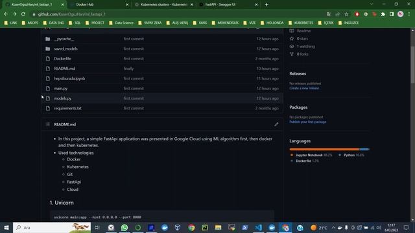Go back in browser history
The height and width of the screenshot is (233, 415).
point(6,14)
